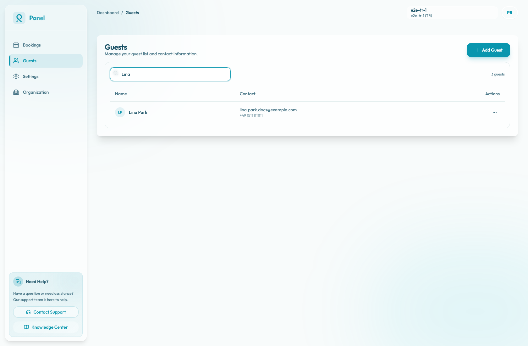
Task: Open the Bookings menu item
Action: pyautogui.click(x=46, y=45)
